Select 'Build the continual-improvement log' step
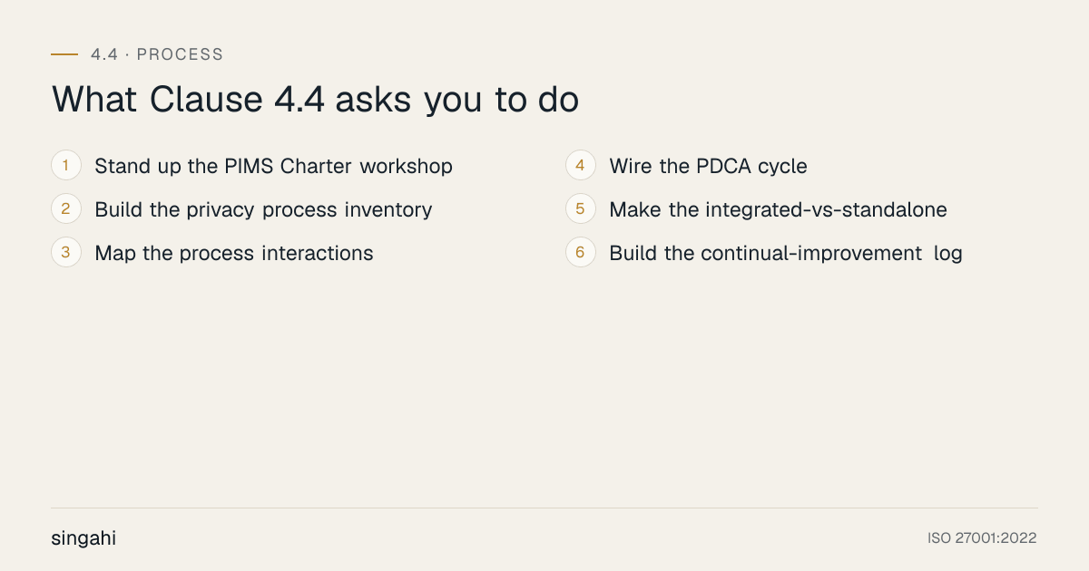Image resolution: width=1089 pixels, height=571 pixels. click(x=786, y=254)
